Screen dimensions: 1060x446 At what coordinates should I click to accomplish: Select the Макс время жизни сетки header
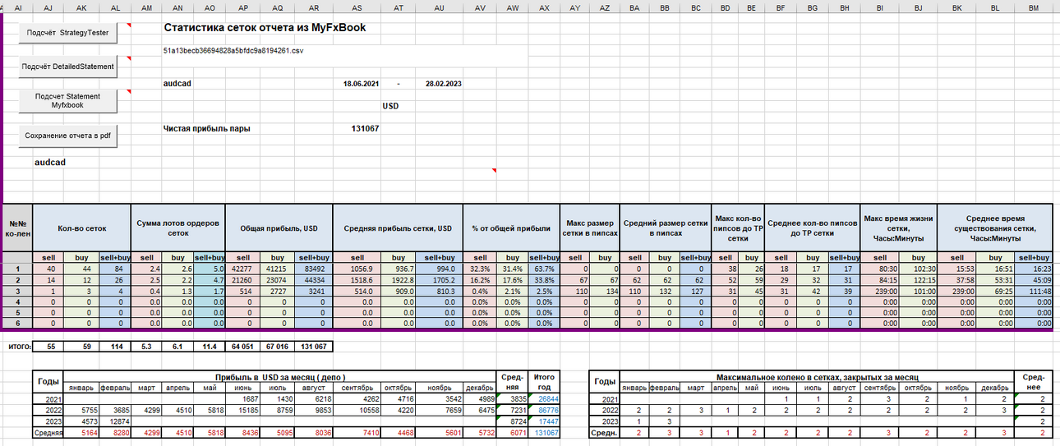click(898, 228)
